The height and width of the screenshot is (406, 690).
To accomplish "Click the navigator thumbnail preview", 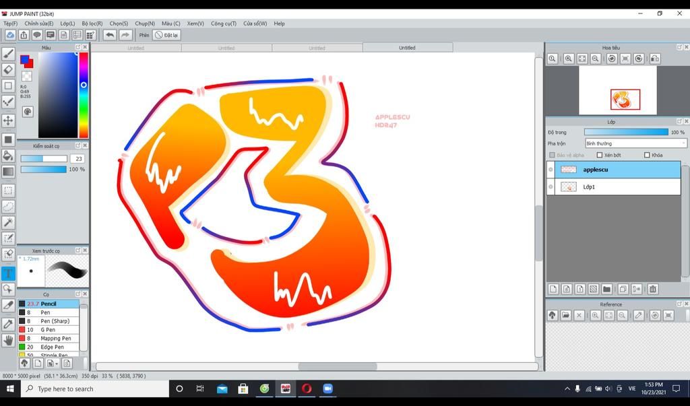I will click(617, 90).
